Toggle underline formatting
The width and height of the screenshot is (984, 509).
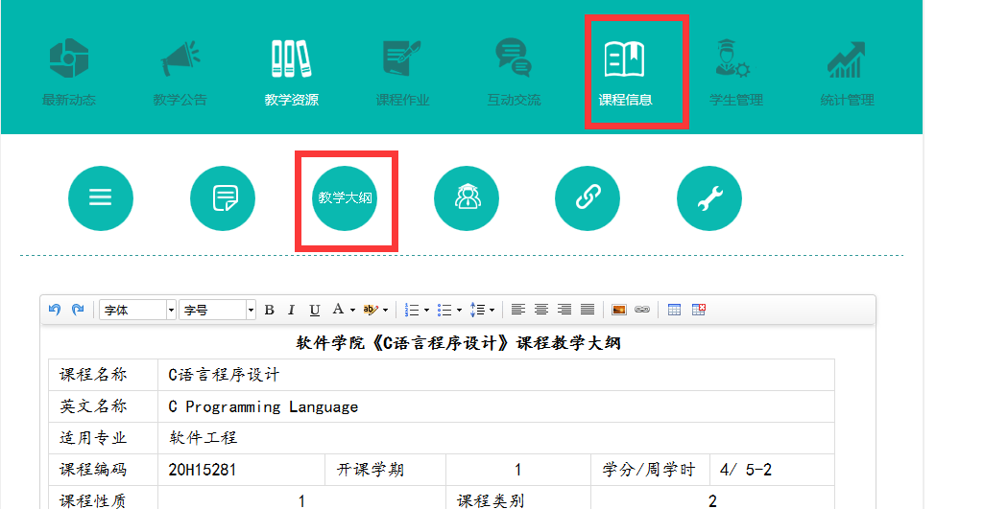[x=315, y=310]
